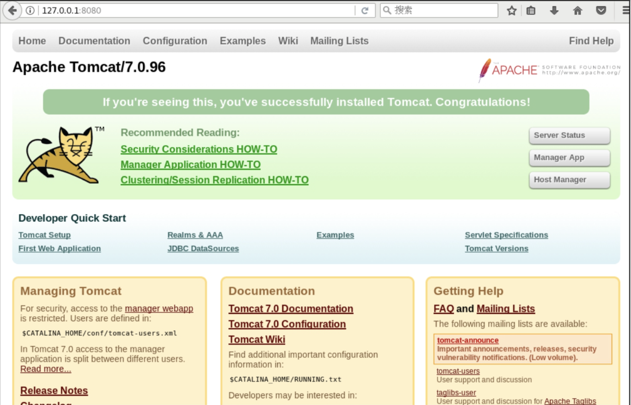Click the Pocket save icon
Screen dimensions: 631x405
[601, 10]
